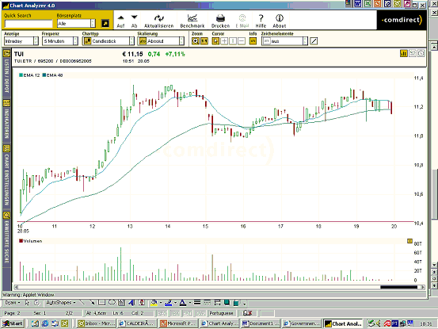The height and width of the screenshot is (329, 438).
Task: Click the zoom magnifier icon
Action: tap(196, 41)
